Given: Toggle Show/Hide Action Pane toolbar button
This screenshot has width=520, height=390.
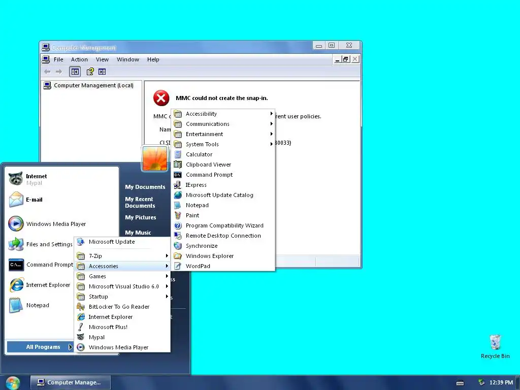Looking at the screenshot, I should click(x=102, y=72).
